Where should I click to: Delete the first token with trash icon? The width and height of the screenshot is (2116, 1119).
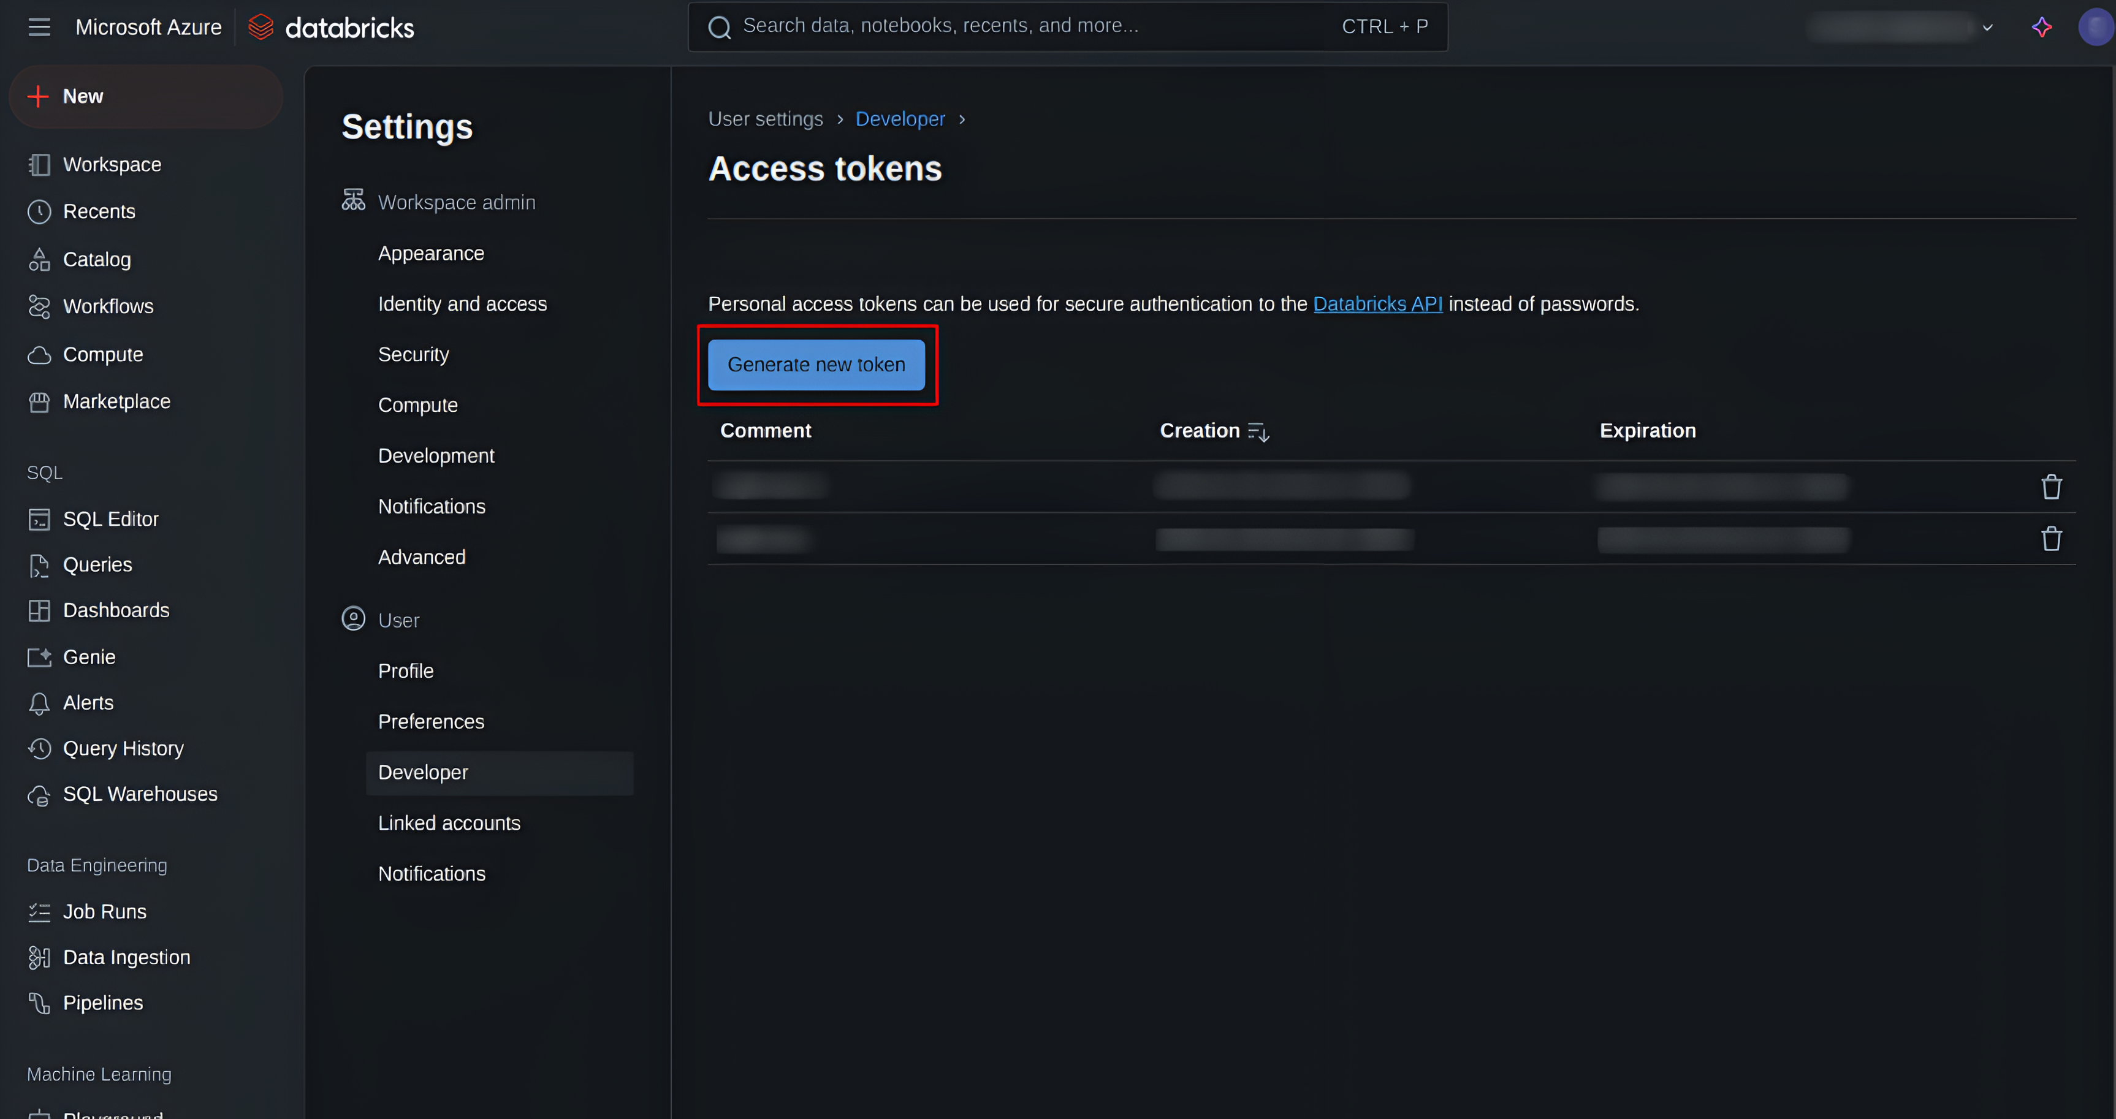(x=2051, y=487)
